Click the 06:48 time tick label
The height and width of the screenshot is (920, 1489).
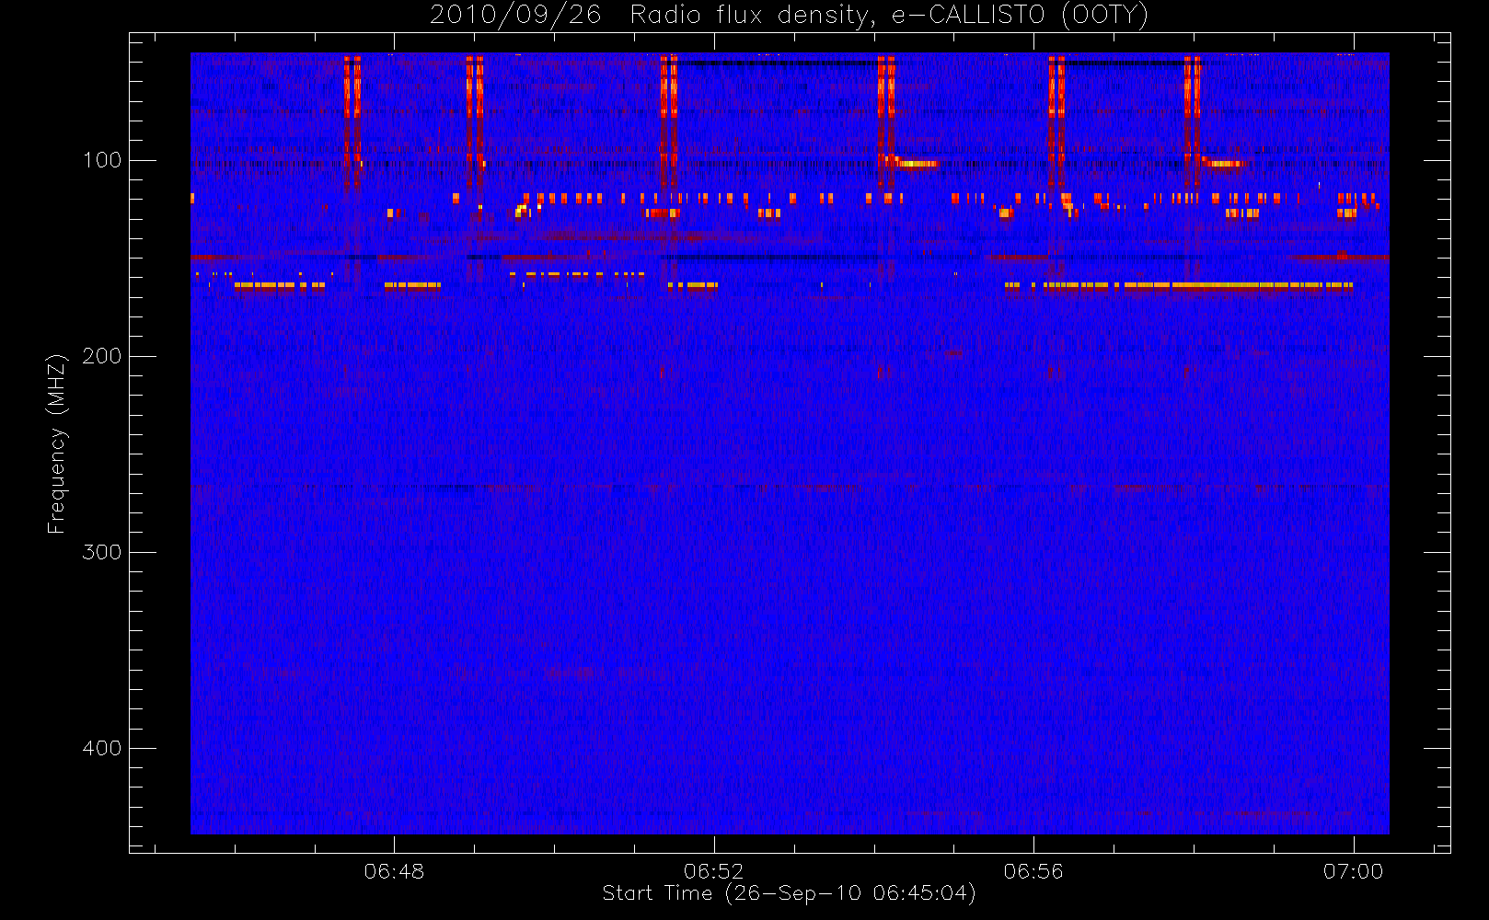tap(394, 871)
